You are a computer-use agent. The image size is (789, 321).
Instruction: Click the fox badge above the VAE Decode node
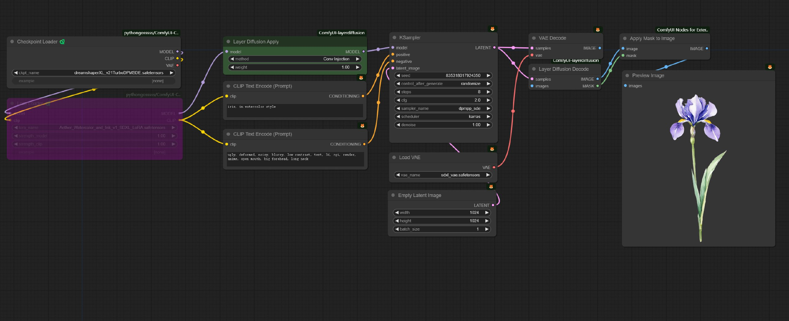[x=598, y=30]
